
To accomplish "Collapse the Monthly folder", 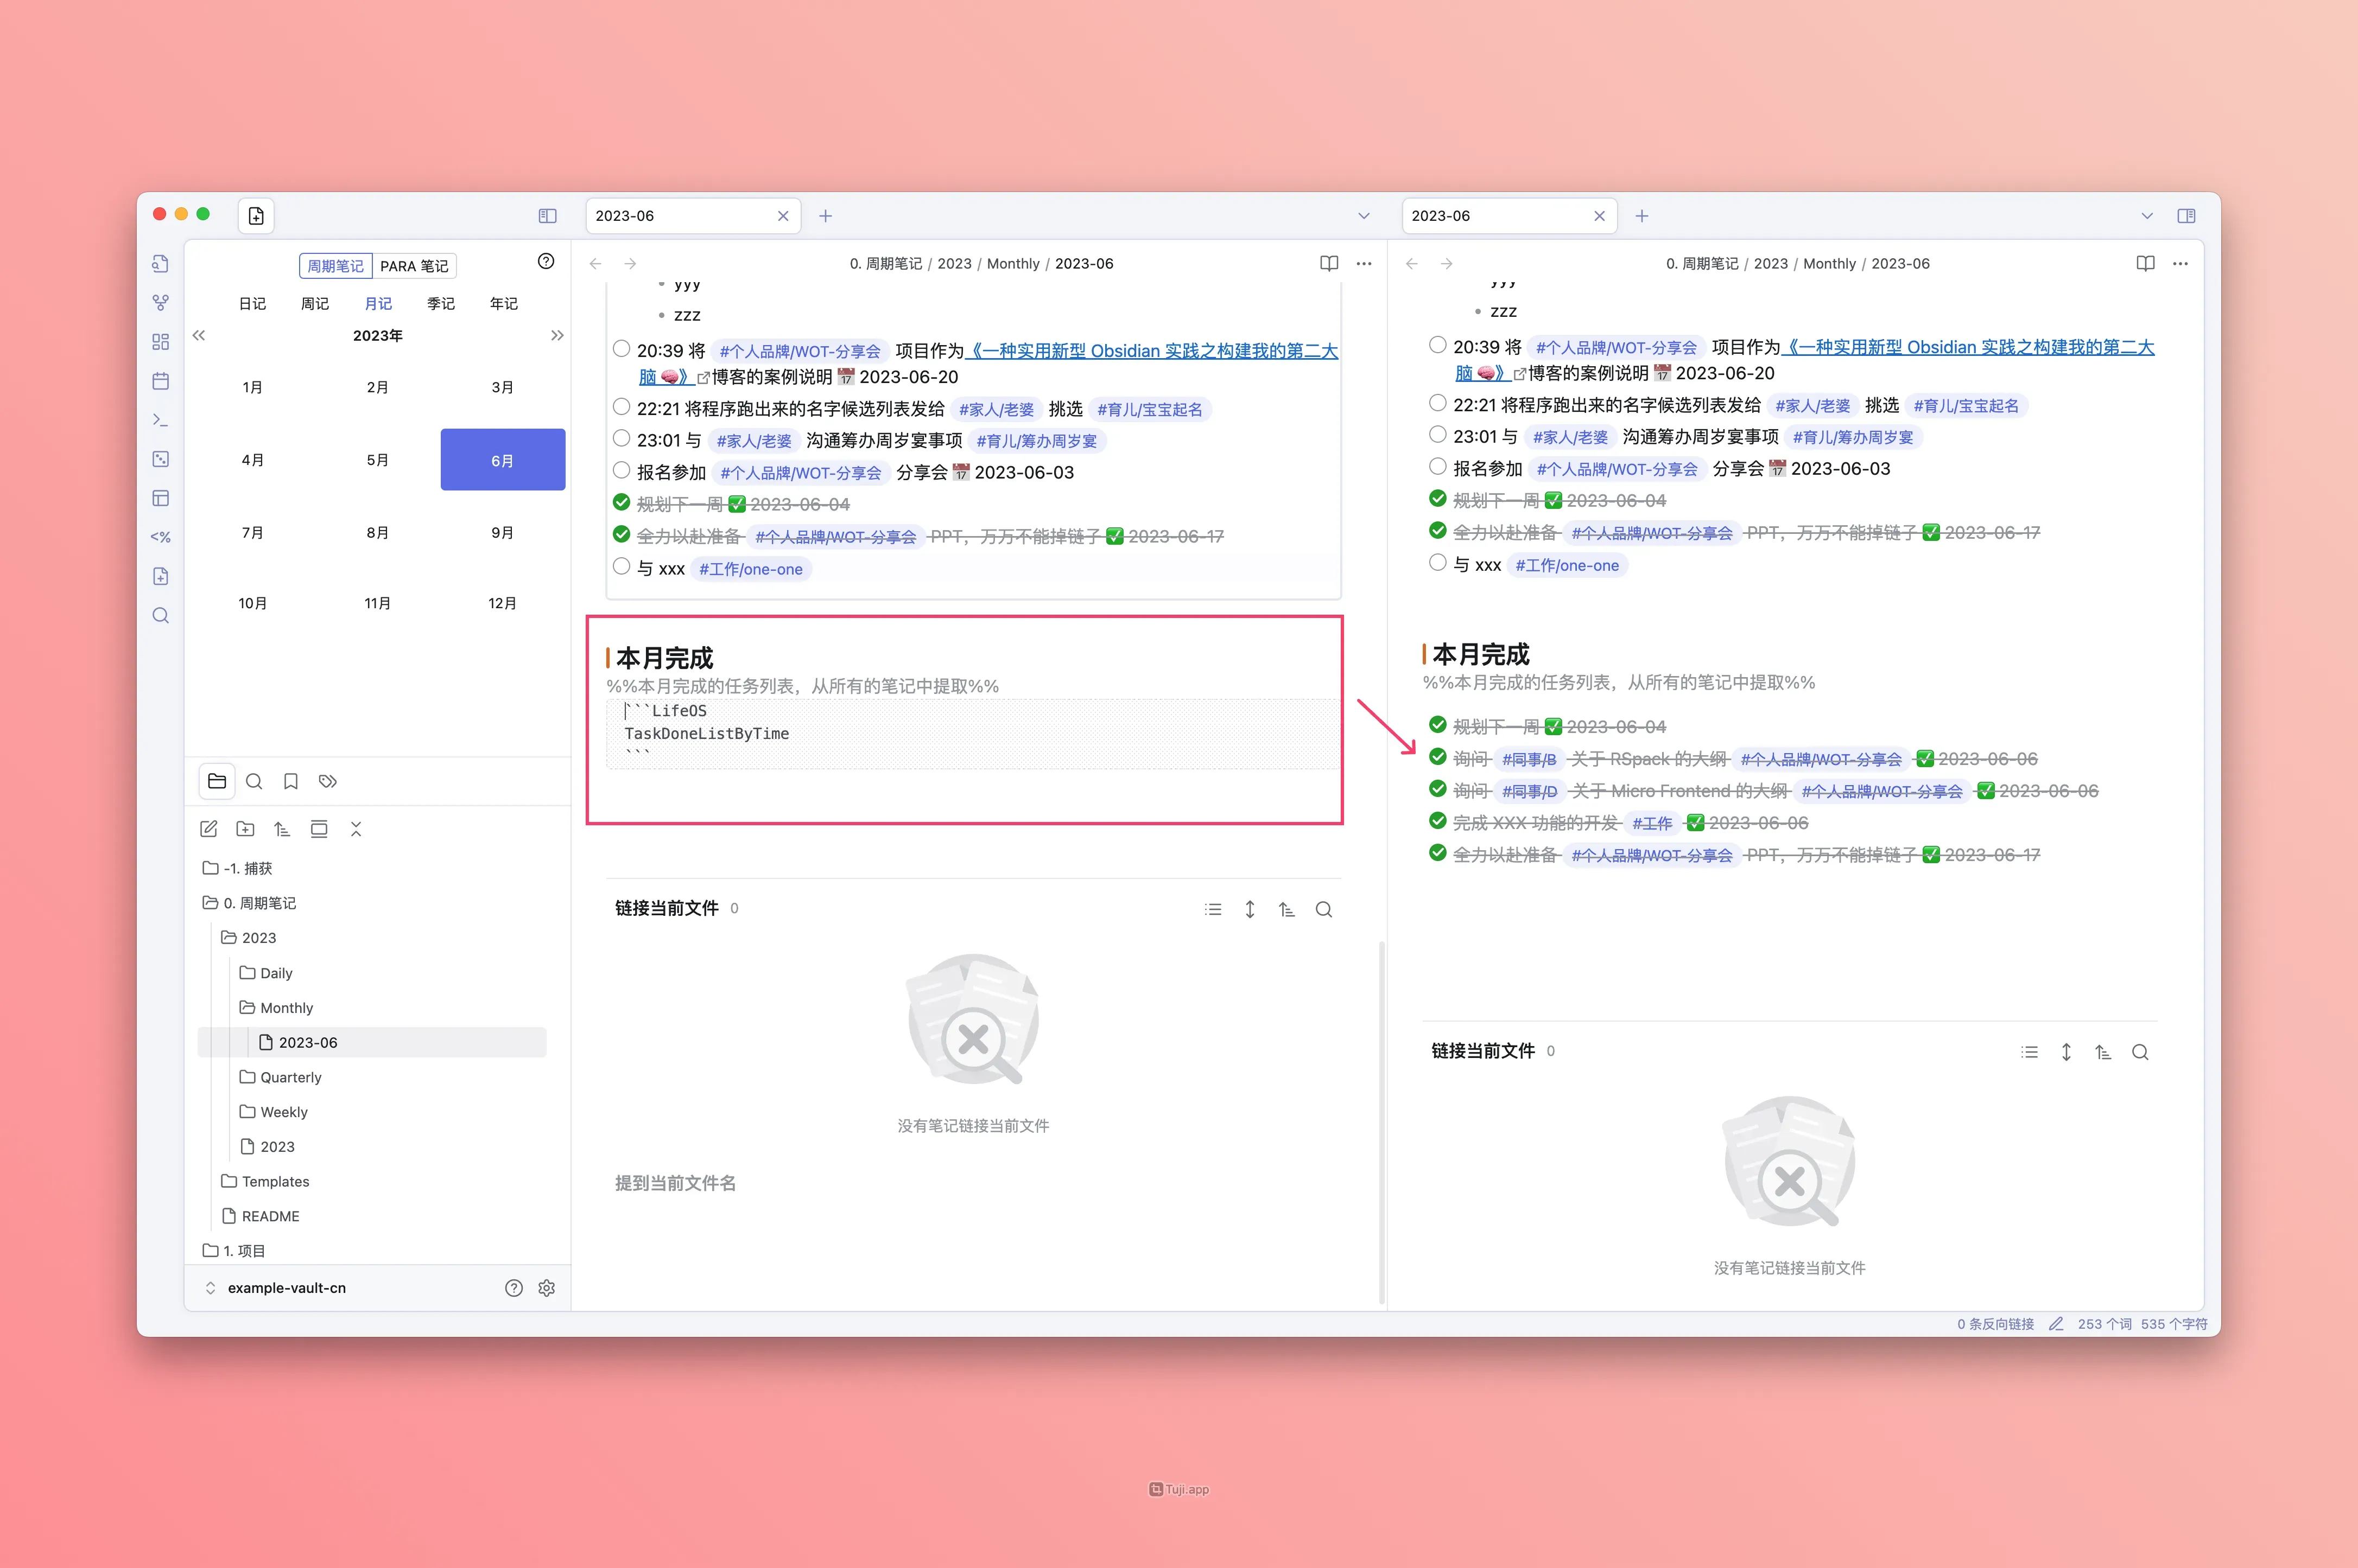I will pos(286,1007).
